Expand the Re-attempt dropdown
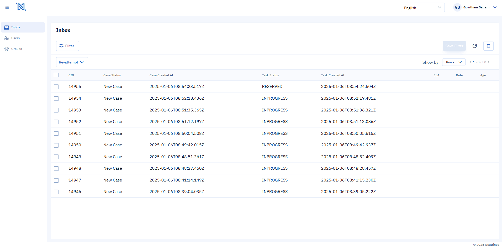 click(72, 62)
